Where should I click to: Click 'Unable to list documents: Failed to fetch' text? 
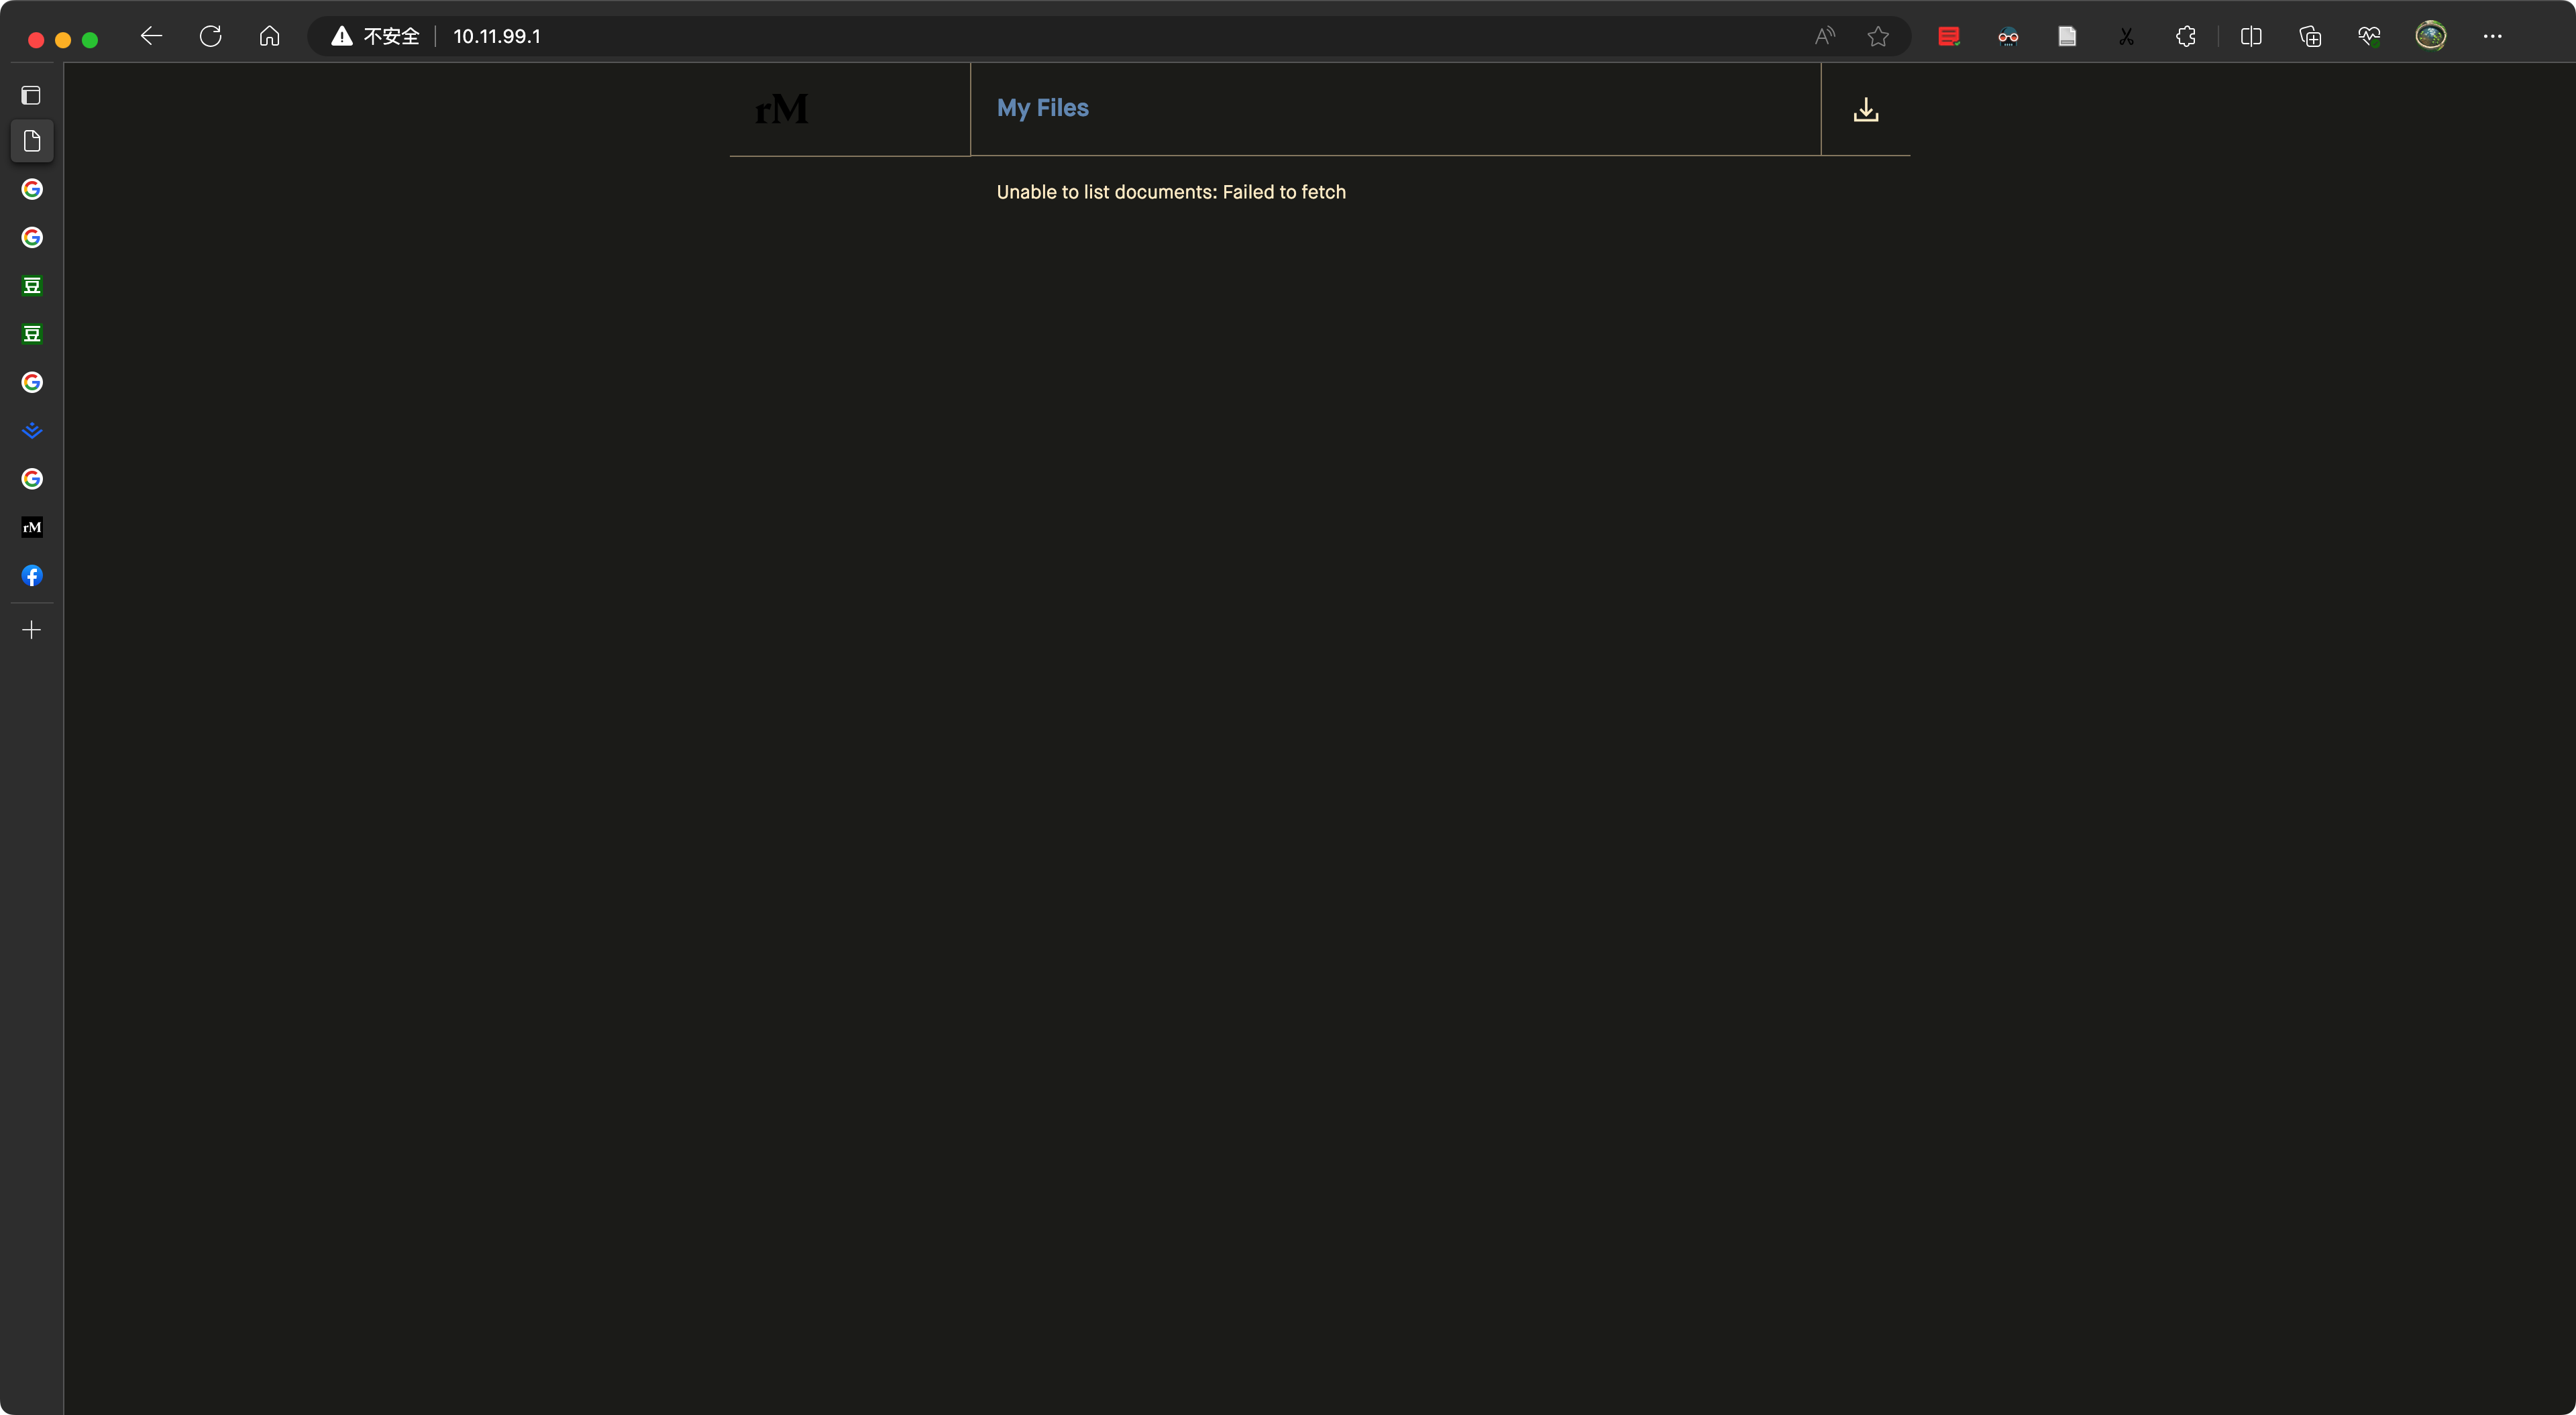tap(1171, 192)
